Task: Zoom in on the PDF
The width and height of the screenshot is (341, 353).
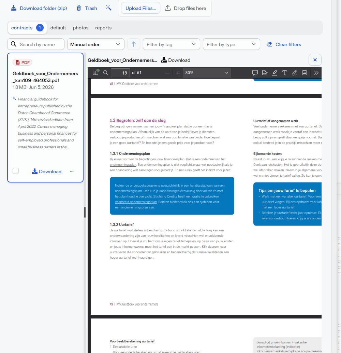Action: pos(178,73)
